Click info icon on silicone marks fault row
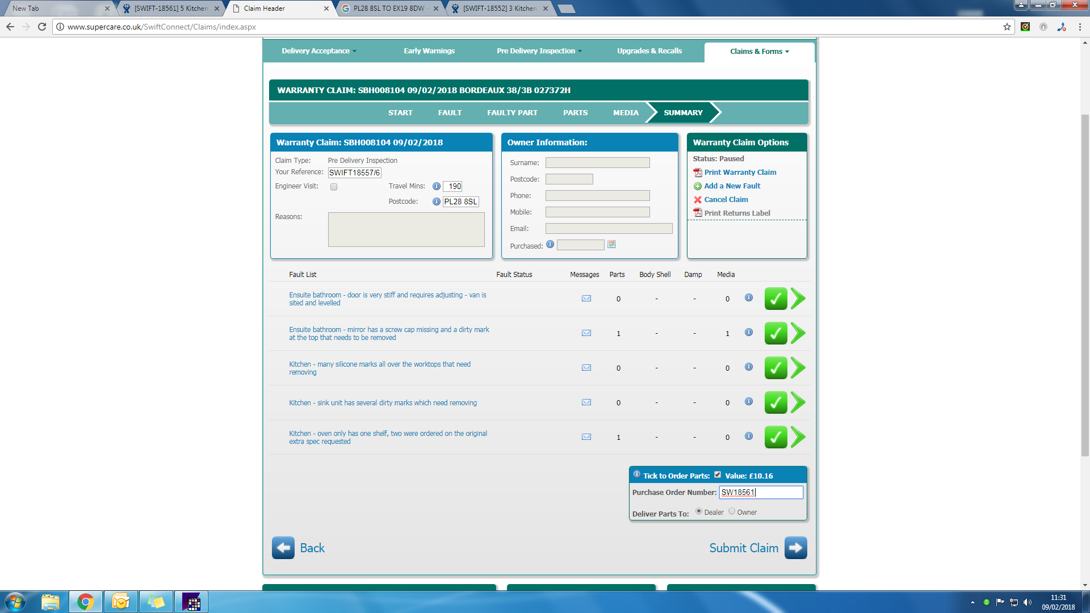 click(x=749, y=367)
